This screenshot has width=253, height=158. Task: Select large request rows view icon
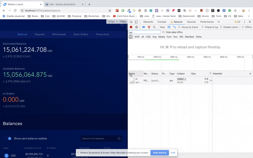coord(169,27)
